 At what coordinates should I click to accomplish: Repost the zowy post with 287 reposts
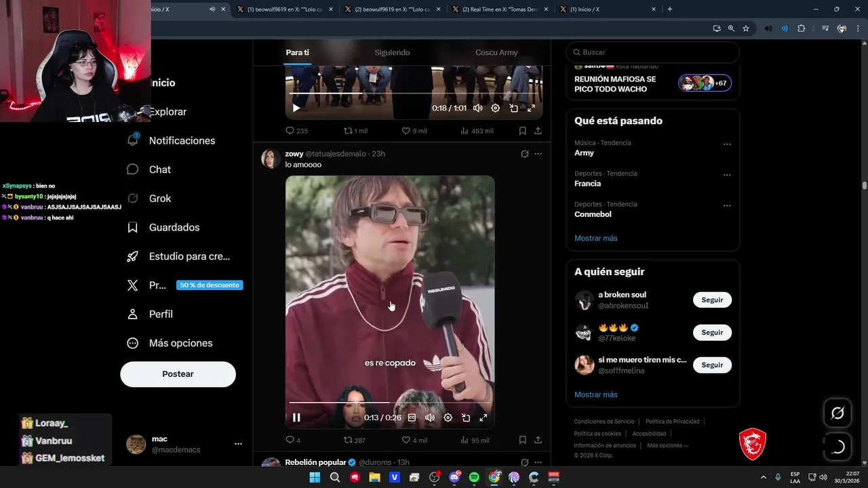click(x=355, y=440)
